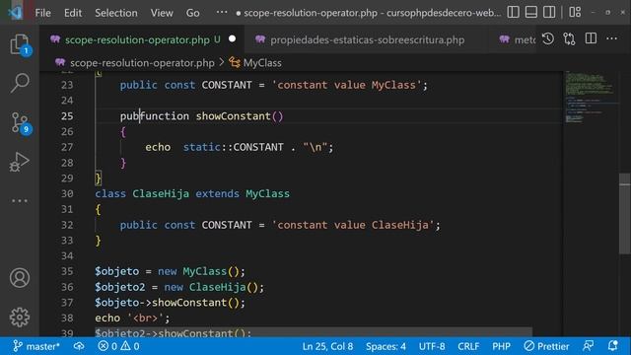Toggle the primary side bar layout button
631x355 pixels.
point(513,13)
